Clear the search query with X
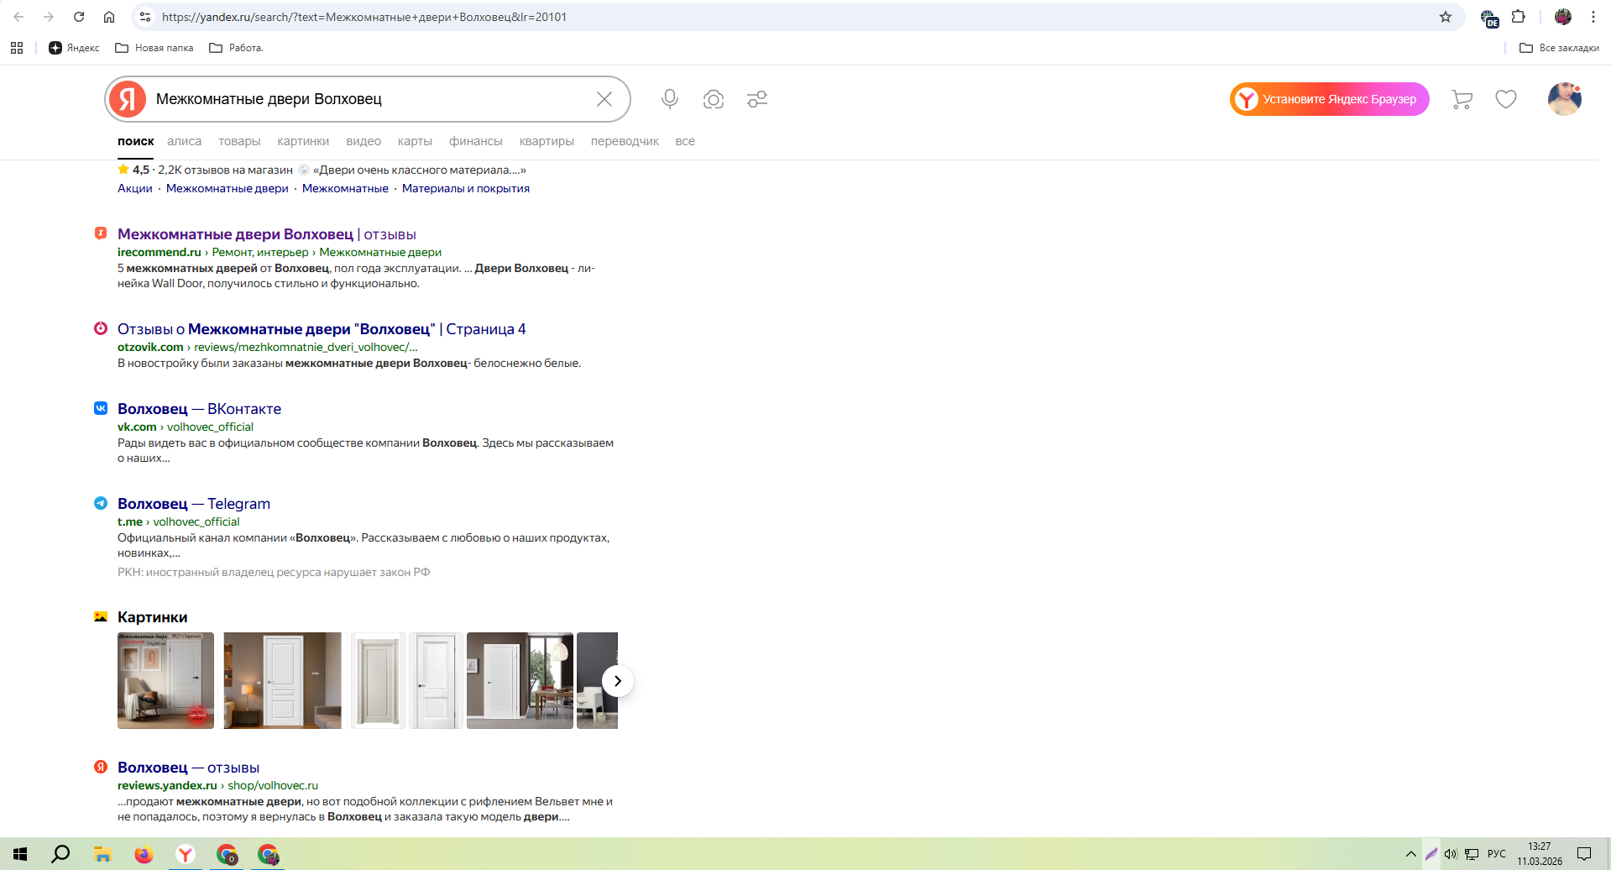 [x=604, y=99]
